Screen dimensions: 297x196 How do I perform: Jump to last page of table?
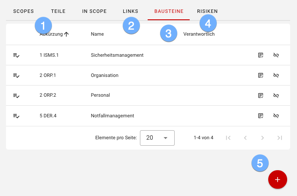click(x=279, y=138)
